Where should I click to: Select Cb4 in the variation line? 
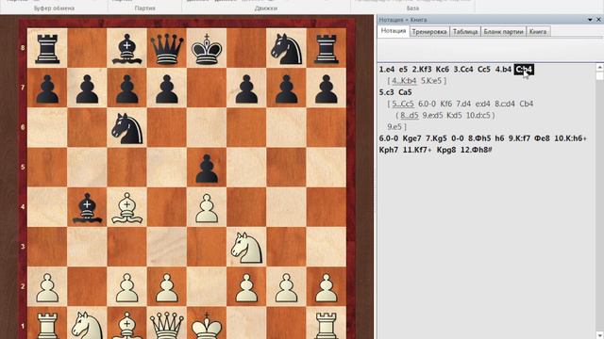tap(527, 104)
